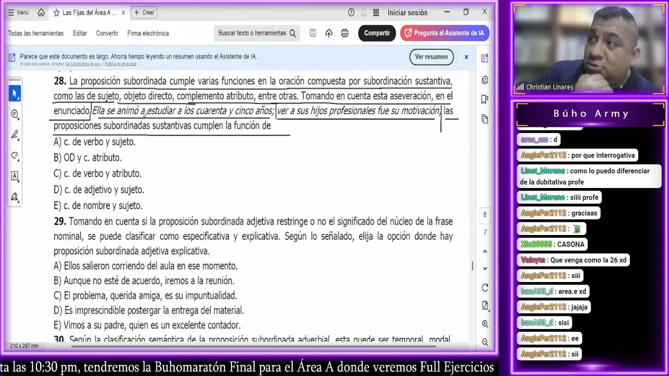Click option B) Aunque no esté de acuerdo
This screenshot has width=669, height=376.
(144, 280)
